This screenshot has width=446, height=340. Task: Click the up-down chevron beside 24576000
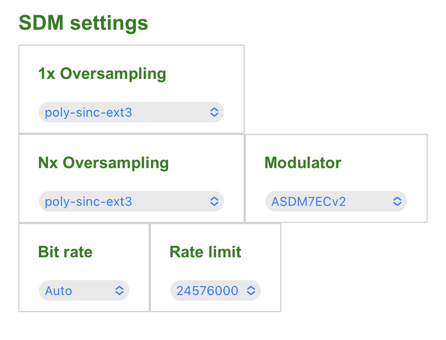coord(250,290)
